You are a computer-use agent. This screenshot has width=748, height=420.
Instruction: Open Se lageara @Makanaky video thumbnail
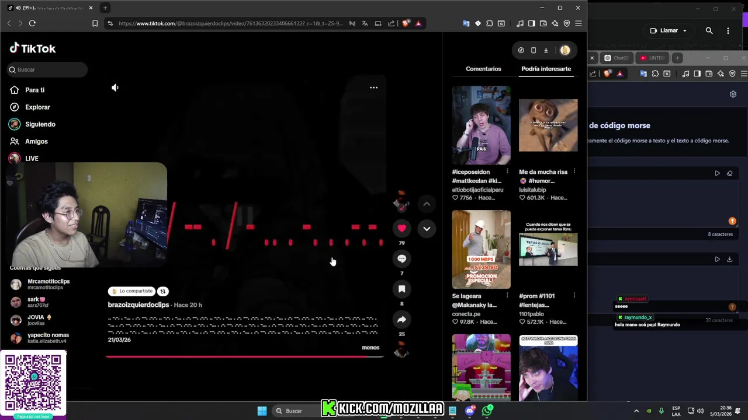click(x=481, y=250)
